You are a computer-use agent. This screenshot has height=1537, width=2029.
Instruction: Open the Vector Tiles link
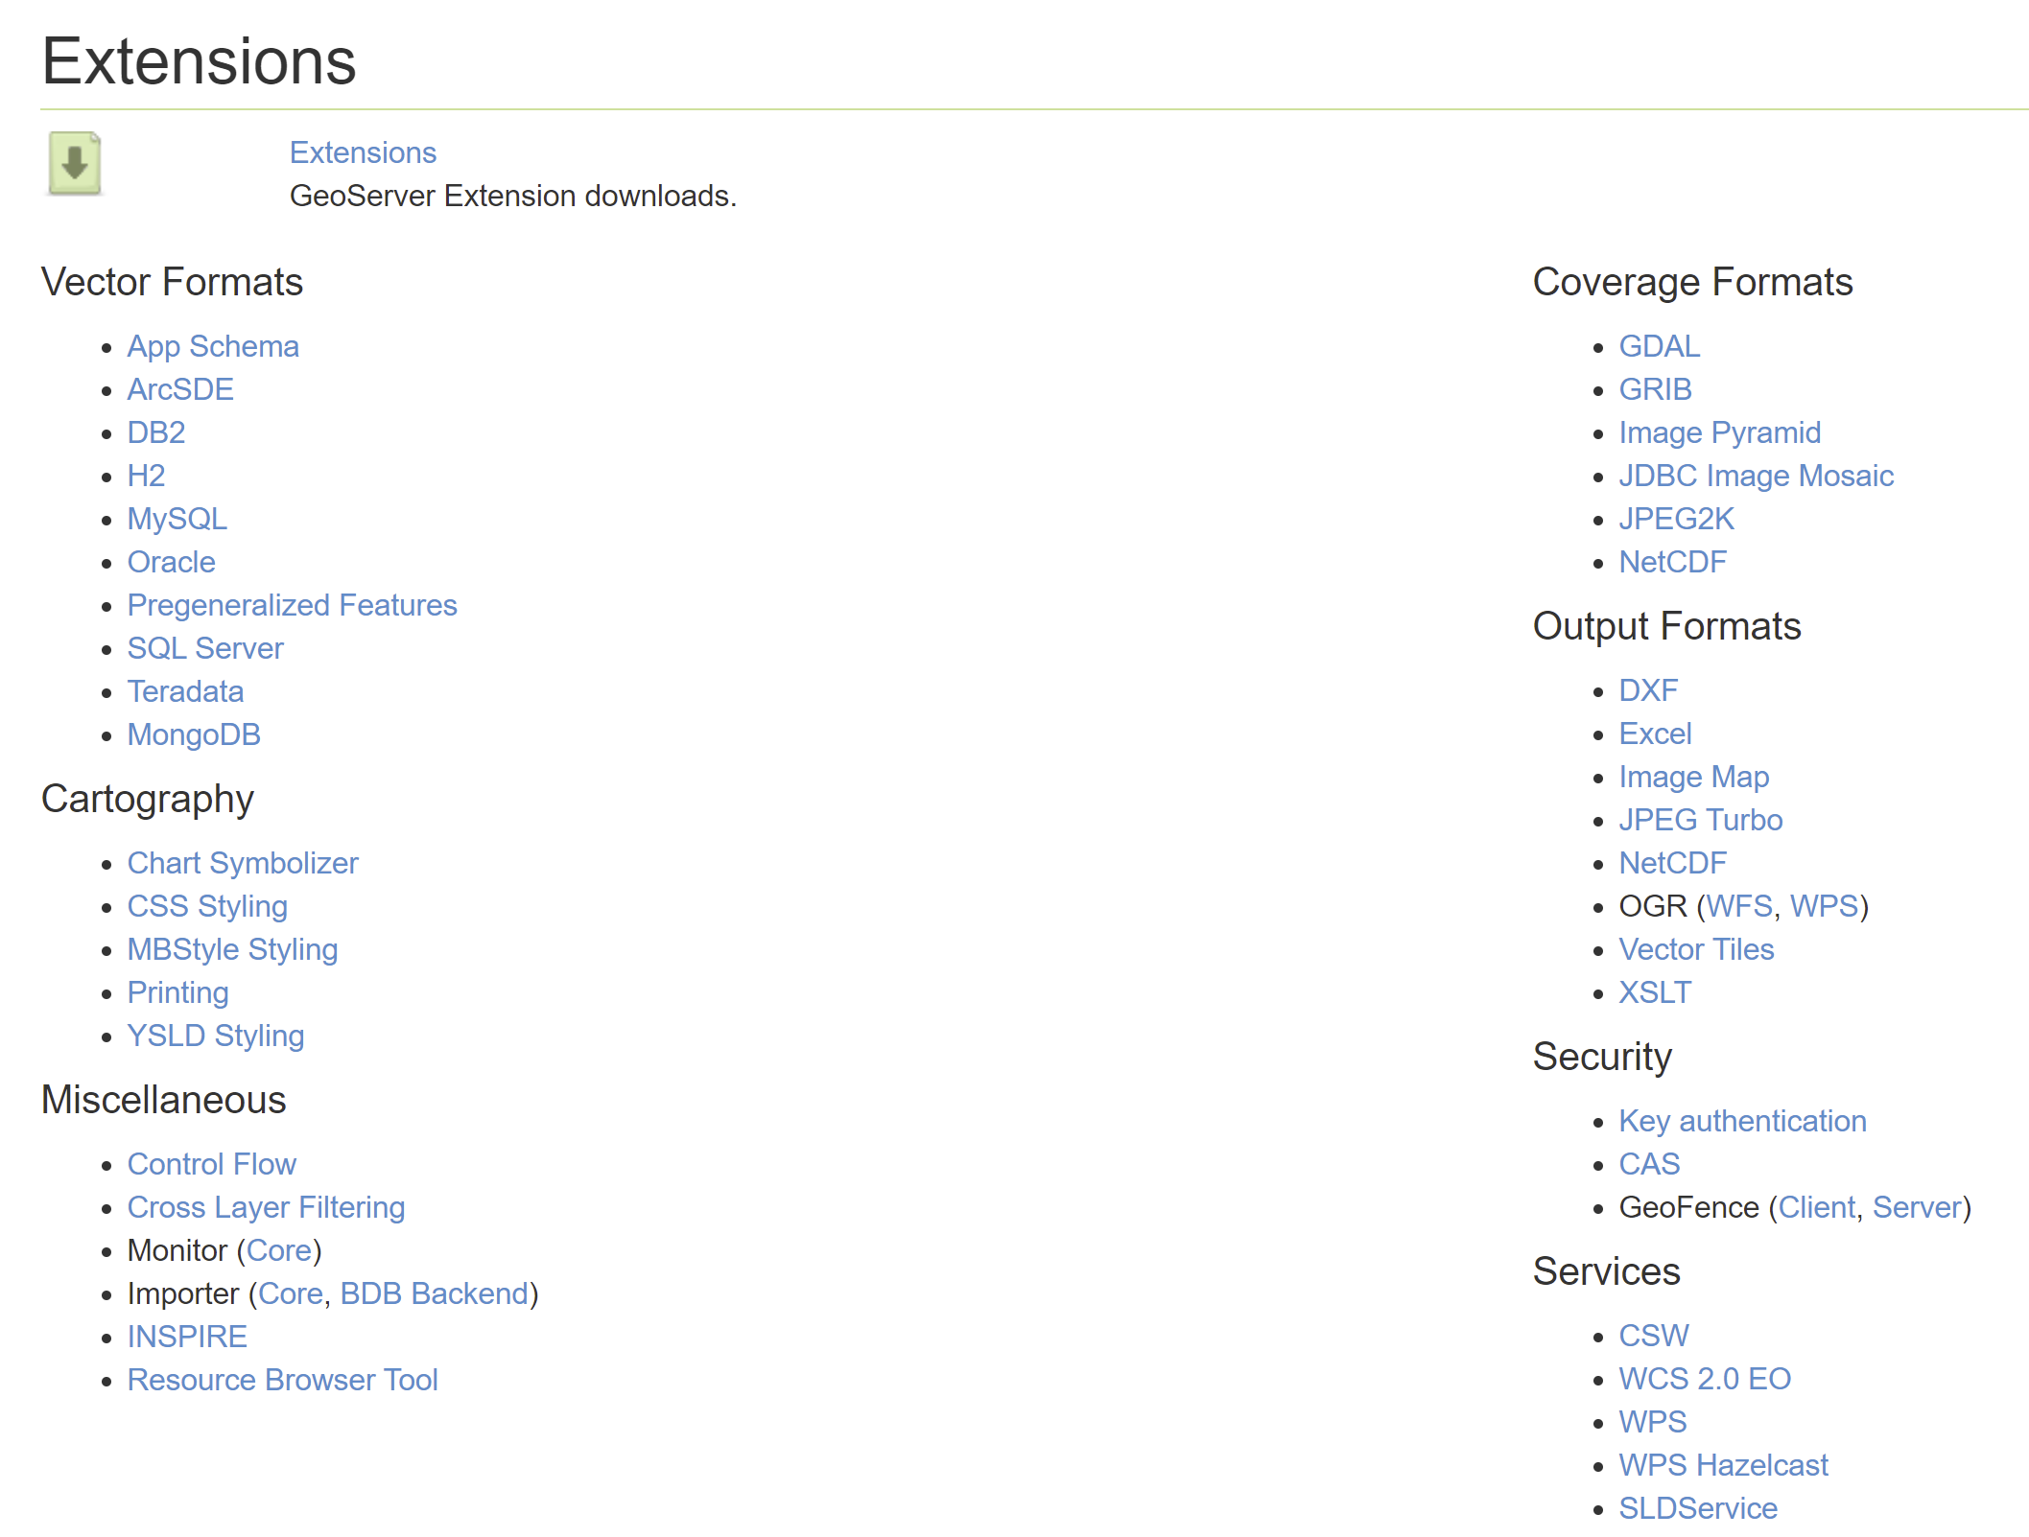[1696, 949]
